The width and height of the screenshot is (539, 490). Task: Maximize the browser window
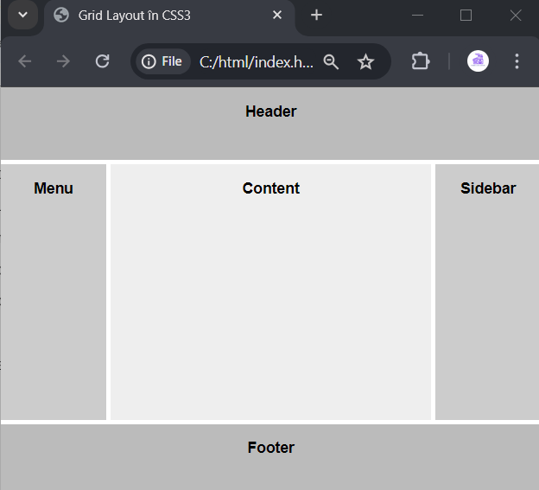click(466, 16)
